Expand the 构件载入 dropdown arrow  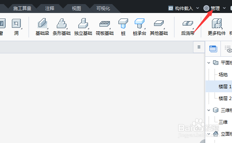(197, 8)
